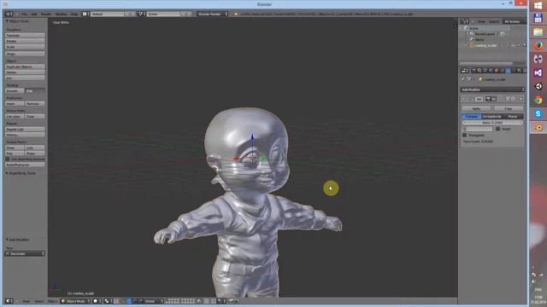Open the screen layout browse icon beside Default

click(x=85, y=14)
